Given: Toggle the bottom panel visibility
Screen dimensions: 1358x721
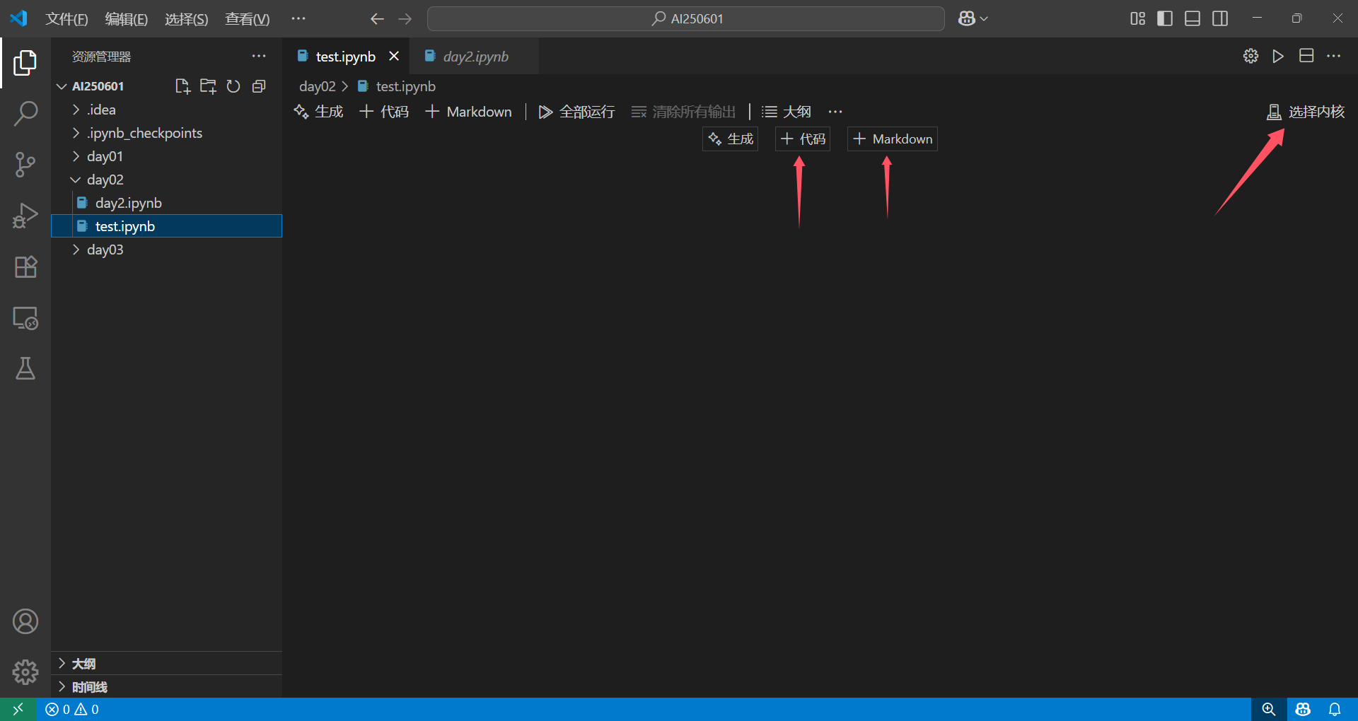Looking at the screenshot, I should [1192, 18].
